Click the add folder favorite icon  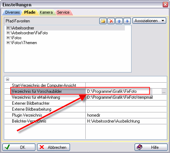click(x=103, y=21)
